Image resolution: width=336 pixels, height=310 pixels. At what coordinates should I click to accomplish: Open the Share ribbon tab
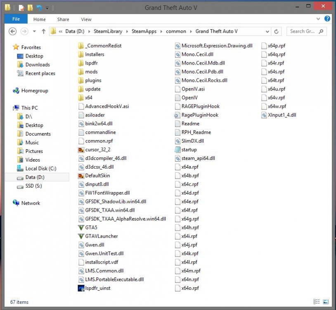coord(63,19)
